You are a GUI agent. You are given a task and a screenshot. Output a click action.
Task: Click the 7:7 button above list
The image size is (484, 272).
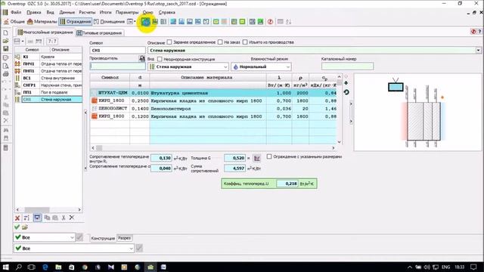pos(52,42)
